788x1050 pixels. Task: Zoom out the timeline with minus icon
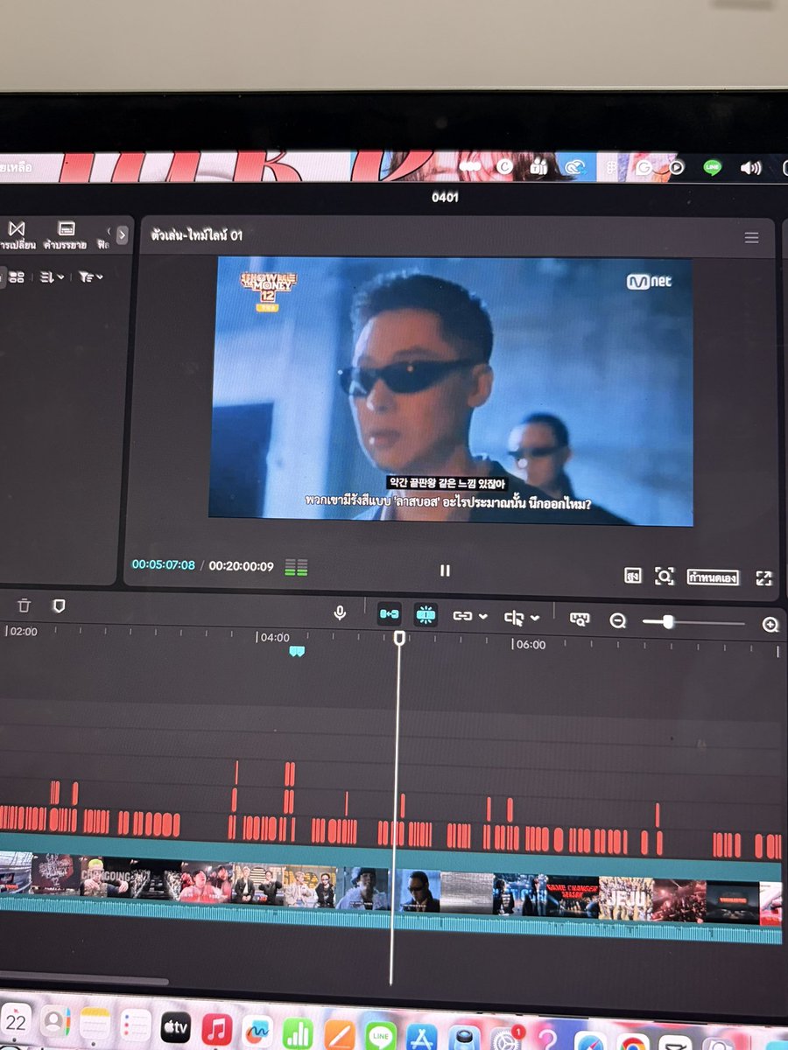coord(618,621)
